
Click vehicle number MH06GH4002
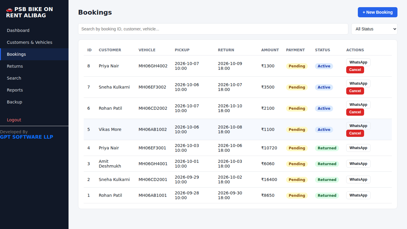[153, 66]
